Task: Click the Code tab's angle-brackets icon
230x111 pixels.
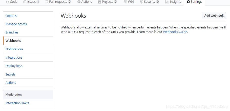Action: pyautogui.click(x=7, y=2)
